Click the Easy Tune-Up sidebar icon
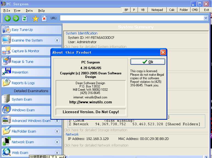Image resolution: width=212 pixels, height=158 pixels. click(6, 30)
